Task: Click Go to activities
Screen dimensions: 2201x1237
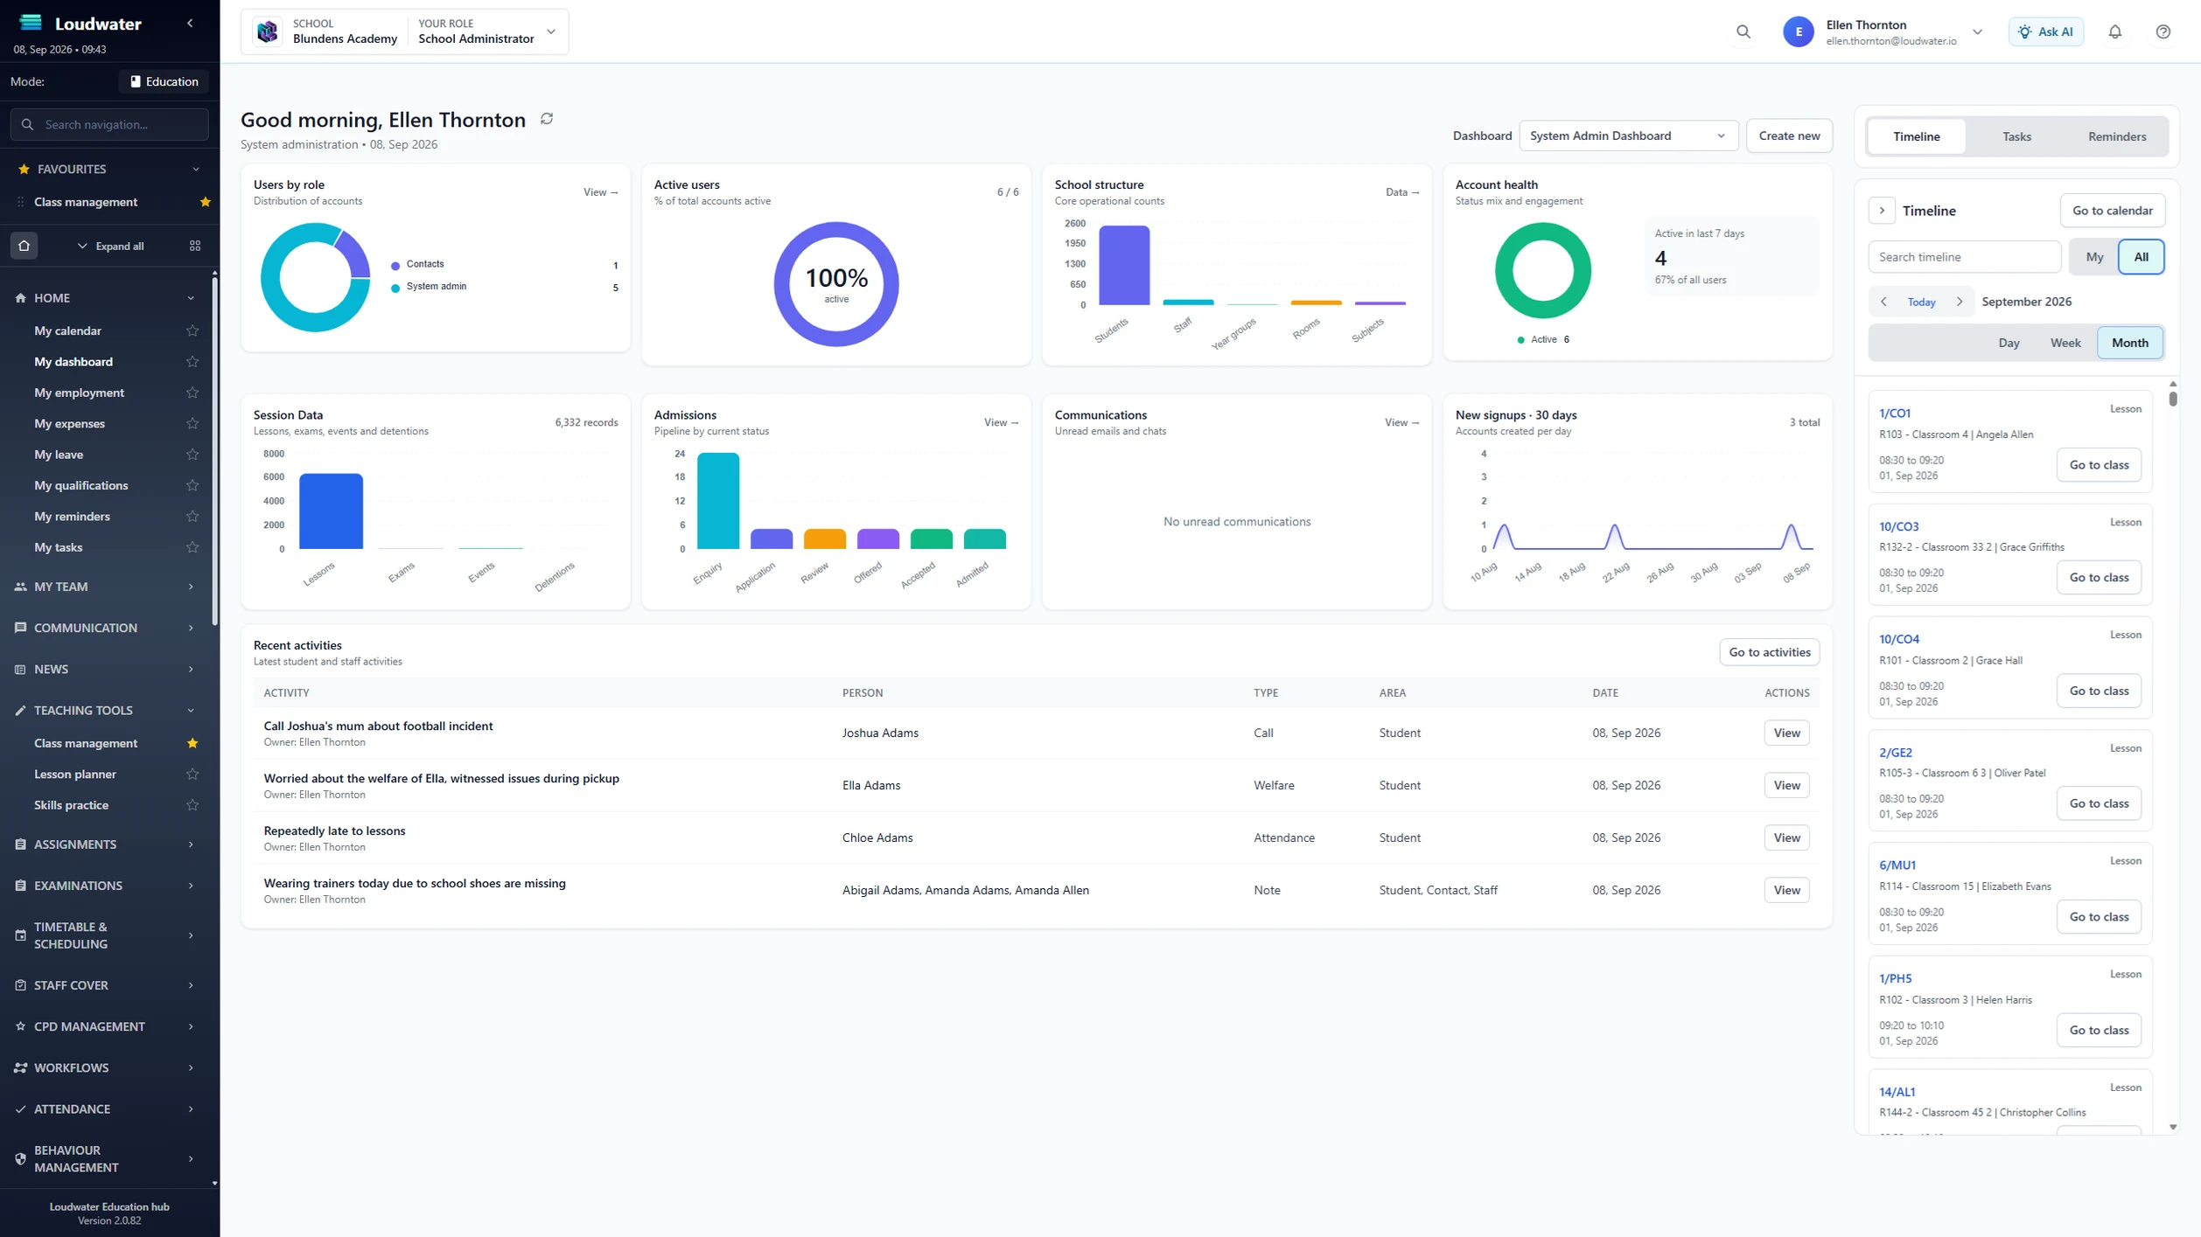Action: point(1769,652)
